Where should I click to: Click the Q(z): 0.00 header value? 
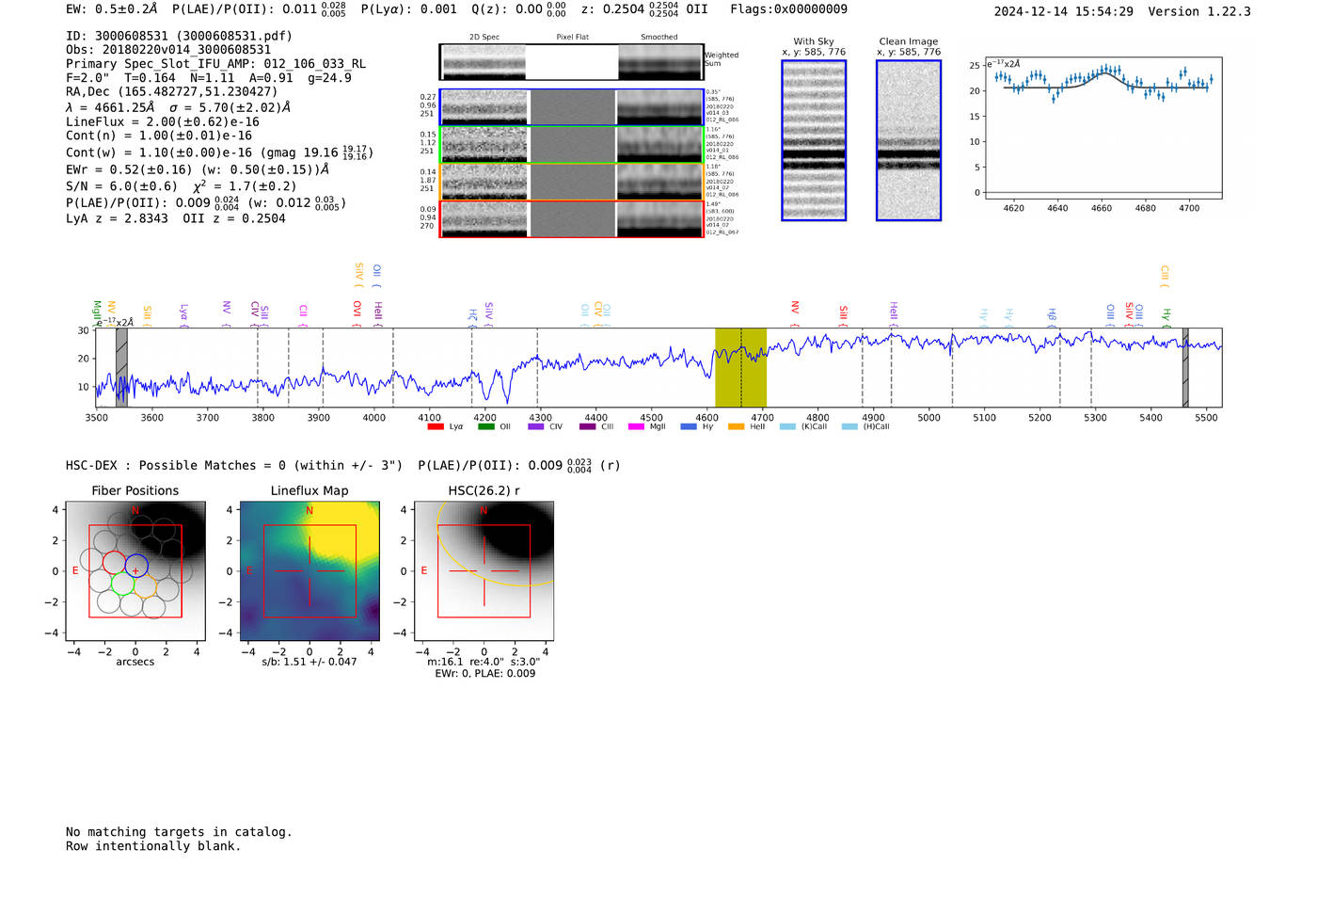[518, 8]
